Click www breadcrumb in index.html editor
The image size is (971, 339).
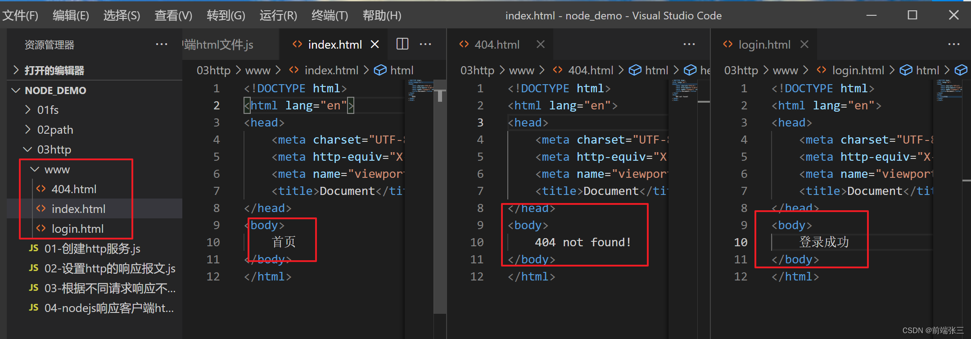click(258, 70)
